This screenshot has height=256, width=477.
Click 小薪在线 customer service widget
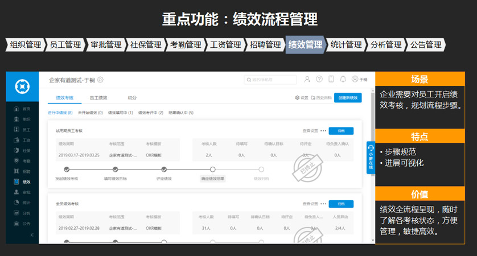[x=371, y=157]
